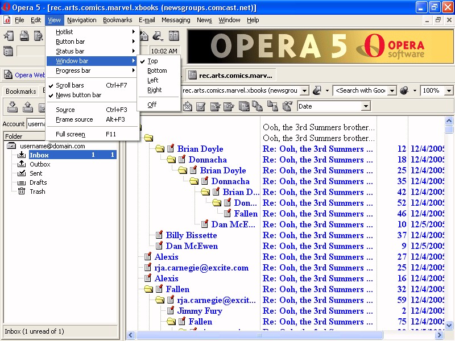Open the Date sort dropdown
455x341 pixels.
click(x=366, y=106)
